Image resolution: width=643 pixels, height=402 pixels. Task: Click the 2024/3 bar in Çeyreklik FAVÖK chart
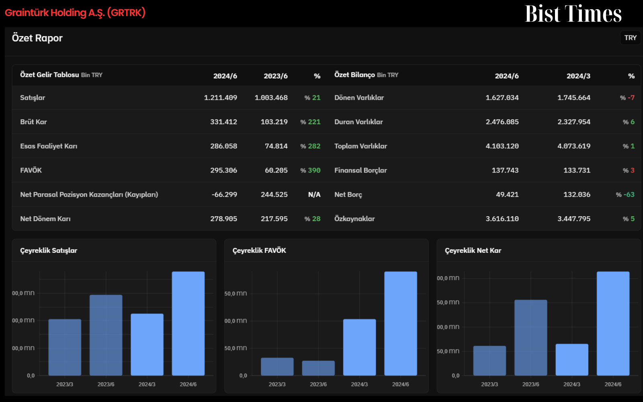click(360, 347)
